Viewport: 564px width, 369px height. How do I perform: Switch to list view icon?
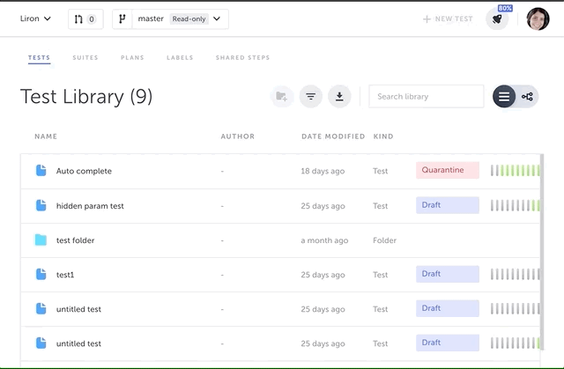[504, 96]
